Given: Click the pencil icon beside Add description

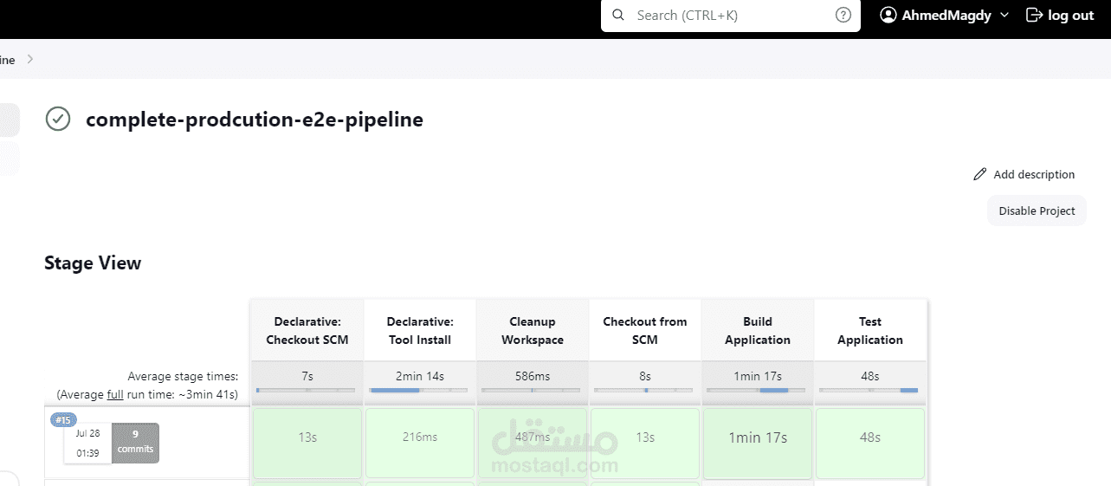Looking at the screenshot, I should (x=980, y=174).
